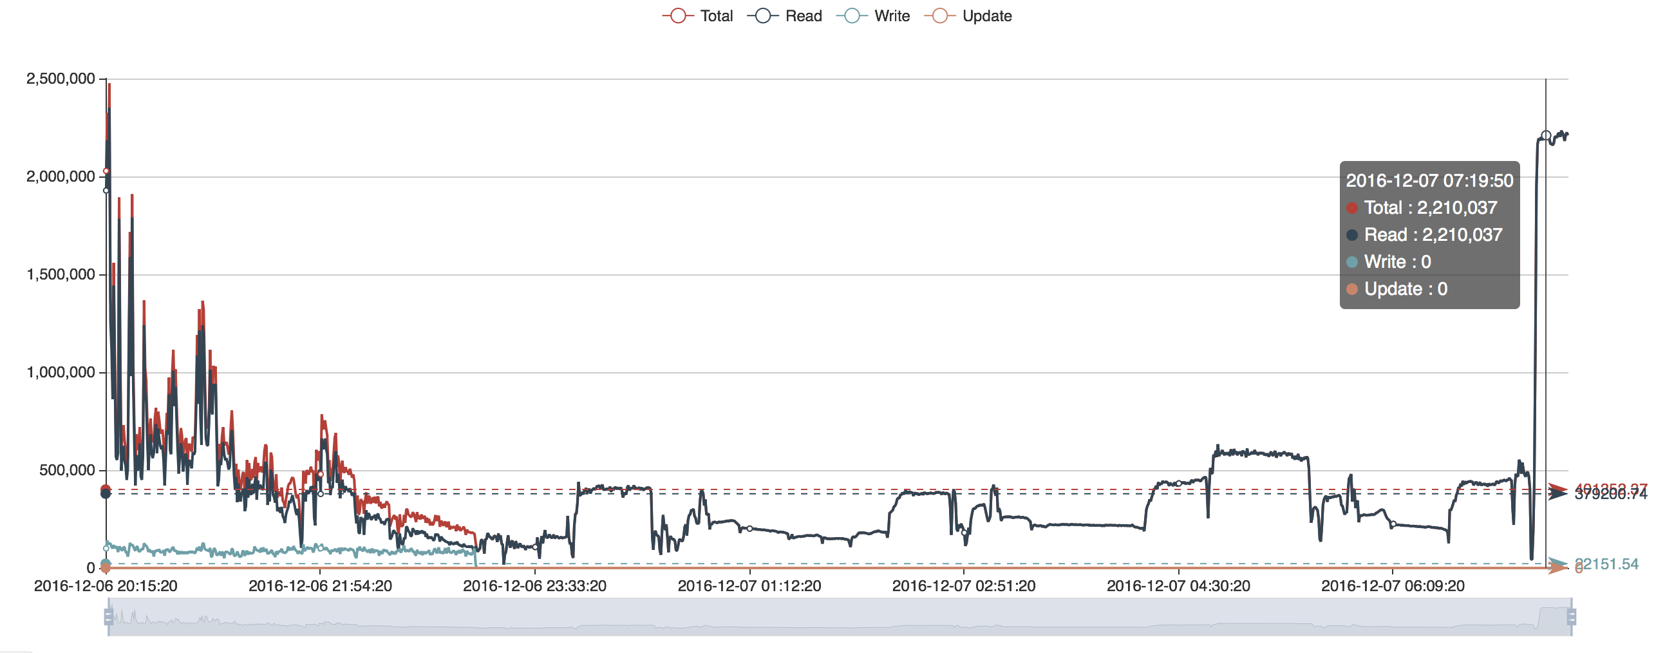Viewport: 1665px width, 653px height.
Task: Click the teal Write legend marker icon
Action: tap(852, 16)
